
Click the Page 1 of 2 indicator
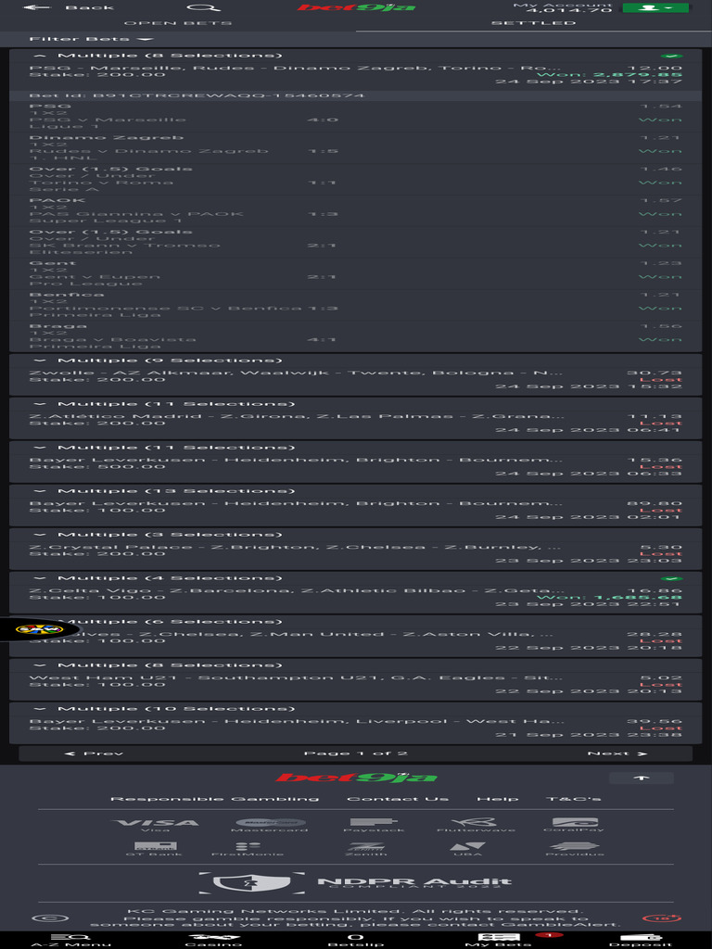coord(355,753)
